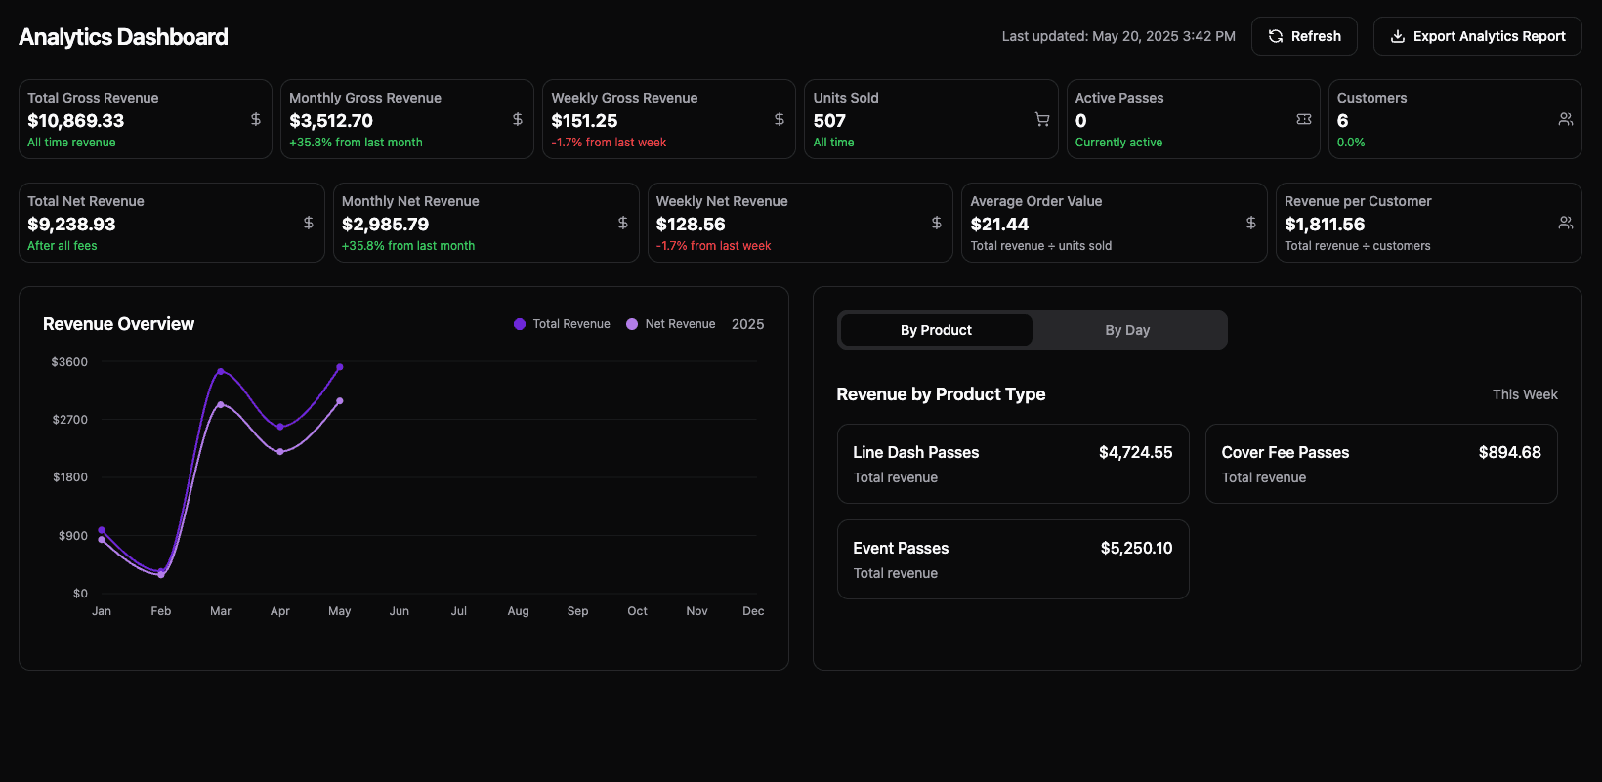Click the people icon in Revenue per Customer

[x=1566, y=223]
